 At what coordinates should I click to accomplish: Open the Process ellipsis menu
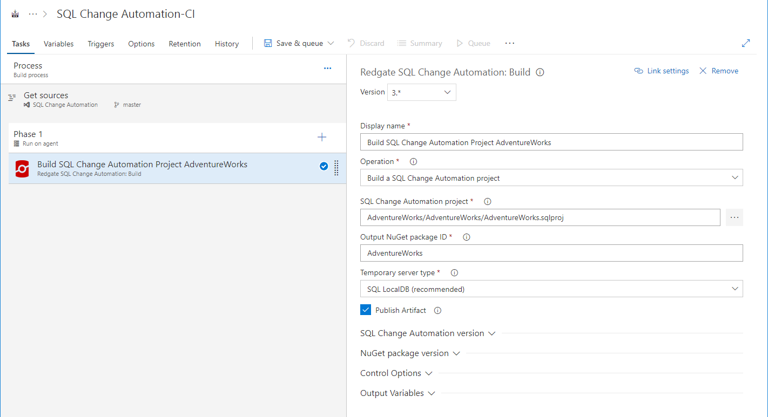point(327,69)
